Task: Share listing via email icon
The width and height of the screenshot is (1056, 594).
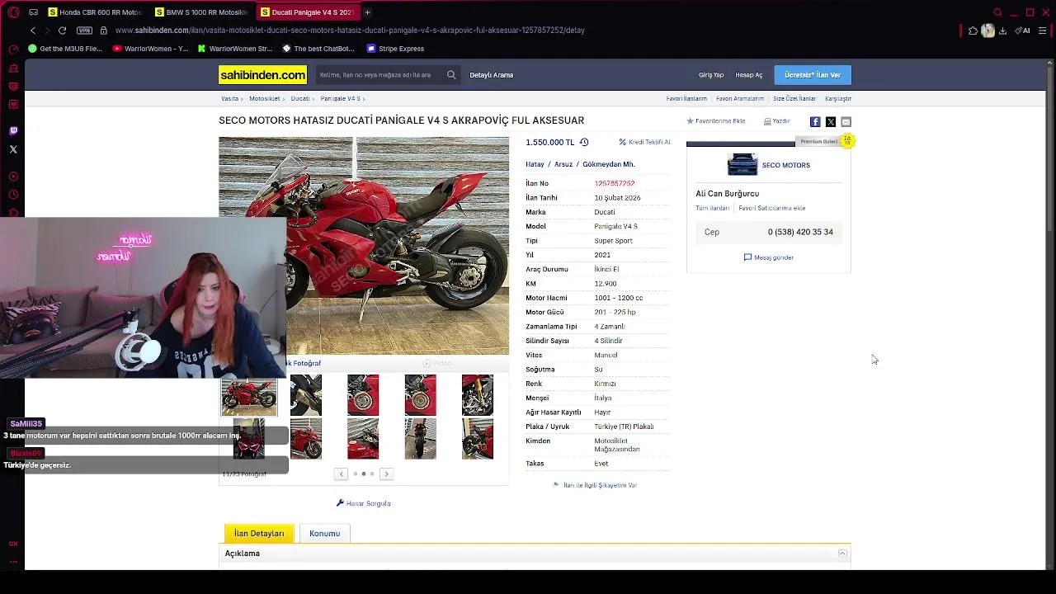Action: [846, 121]
